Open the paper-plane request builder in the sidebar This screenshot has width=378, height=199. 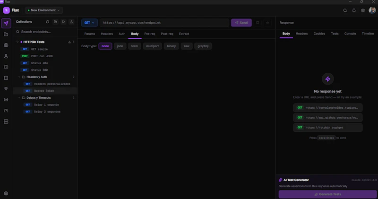click(x=6, y=23)
